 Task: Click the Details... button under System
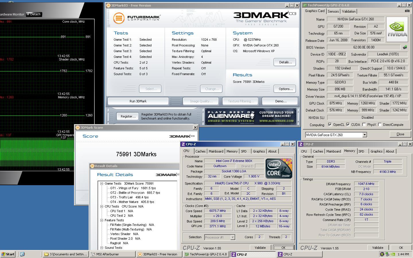pos(285,62)
